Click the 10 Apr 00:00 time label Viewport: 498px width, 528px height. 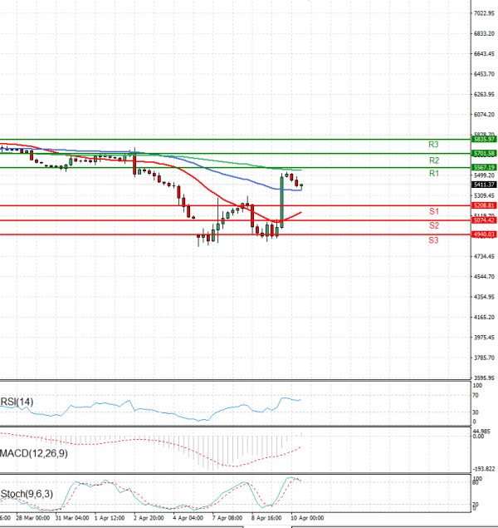click(x=307, y=518)
